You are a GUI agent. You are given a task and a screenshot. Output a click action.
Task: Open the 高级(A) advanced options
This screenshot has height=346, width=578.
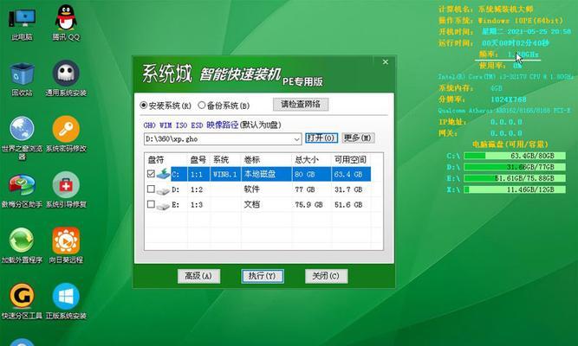198,276
